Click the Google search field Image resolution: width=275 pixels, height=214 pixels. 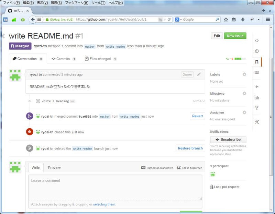(x=199, y=20)
